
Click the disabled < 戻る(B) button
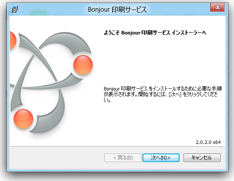coord(123,158)
